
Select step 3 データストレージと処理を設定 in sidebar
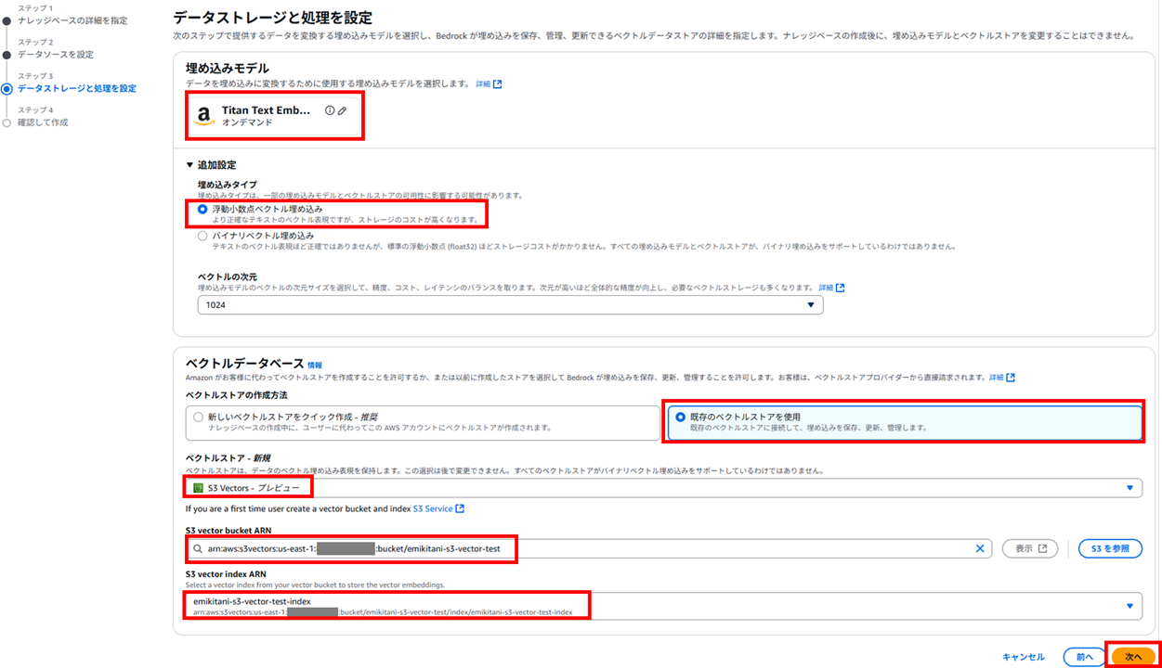tap(77, 89)
